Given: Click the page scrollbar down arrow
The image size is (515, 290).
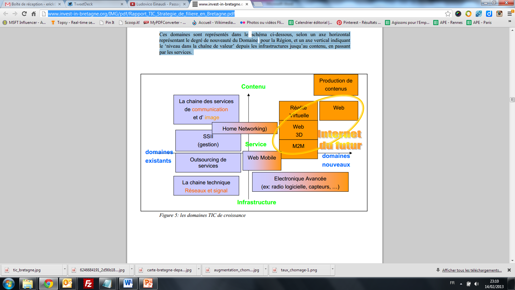Looking at the screenshot, I should [x=512, y=261].
